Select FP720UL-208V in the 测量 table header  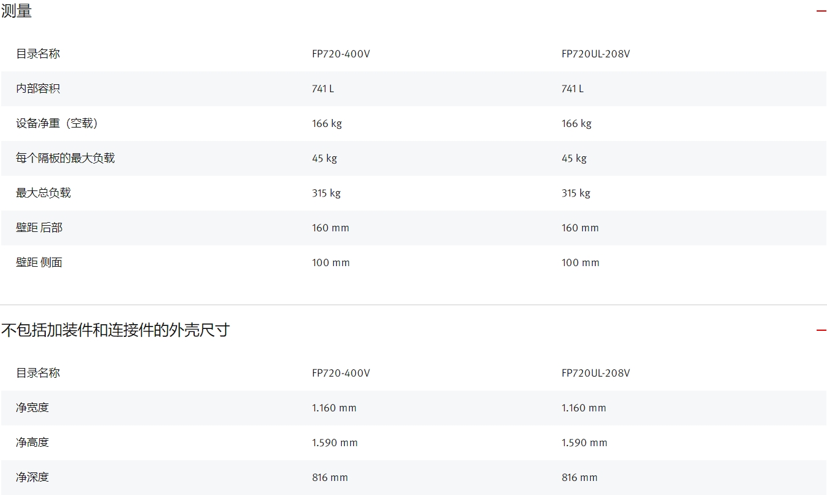(596, 54)
